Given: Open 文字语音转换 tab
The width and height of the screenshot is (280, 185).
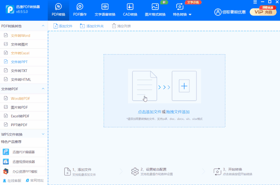Looking at the screenshot, I should 105,10.
